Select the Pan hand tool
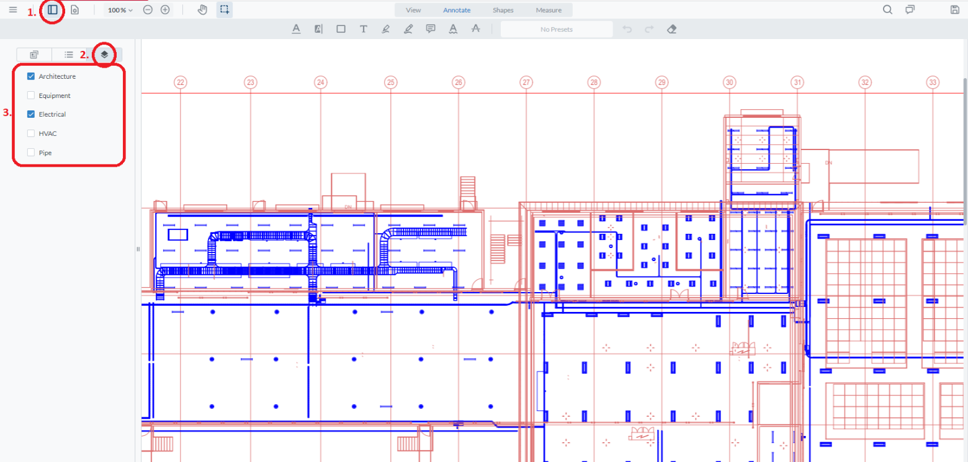The image size is (968, 462). click(202, 10)
